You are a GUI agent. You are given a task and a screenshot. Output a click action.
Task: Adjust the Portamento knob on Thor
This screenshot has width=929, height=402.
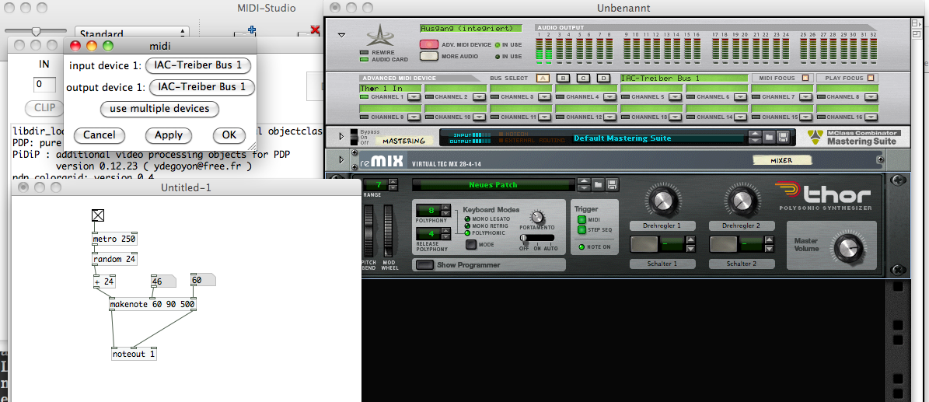[537, 217]
